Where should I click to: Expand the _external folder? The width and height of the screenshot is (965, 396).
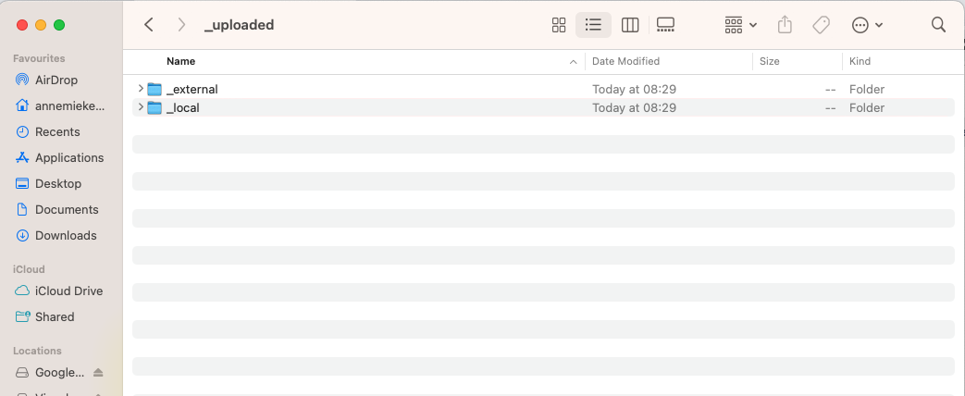click(x=141, y=89)
